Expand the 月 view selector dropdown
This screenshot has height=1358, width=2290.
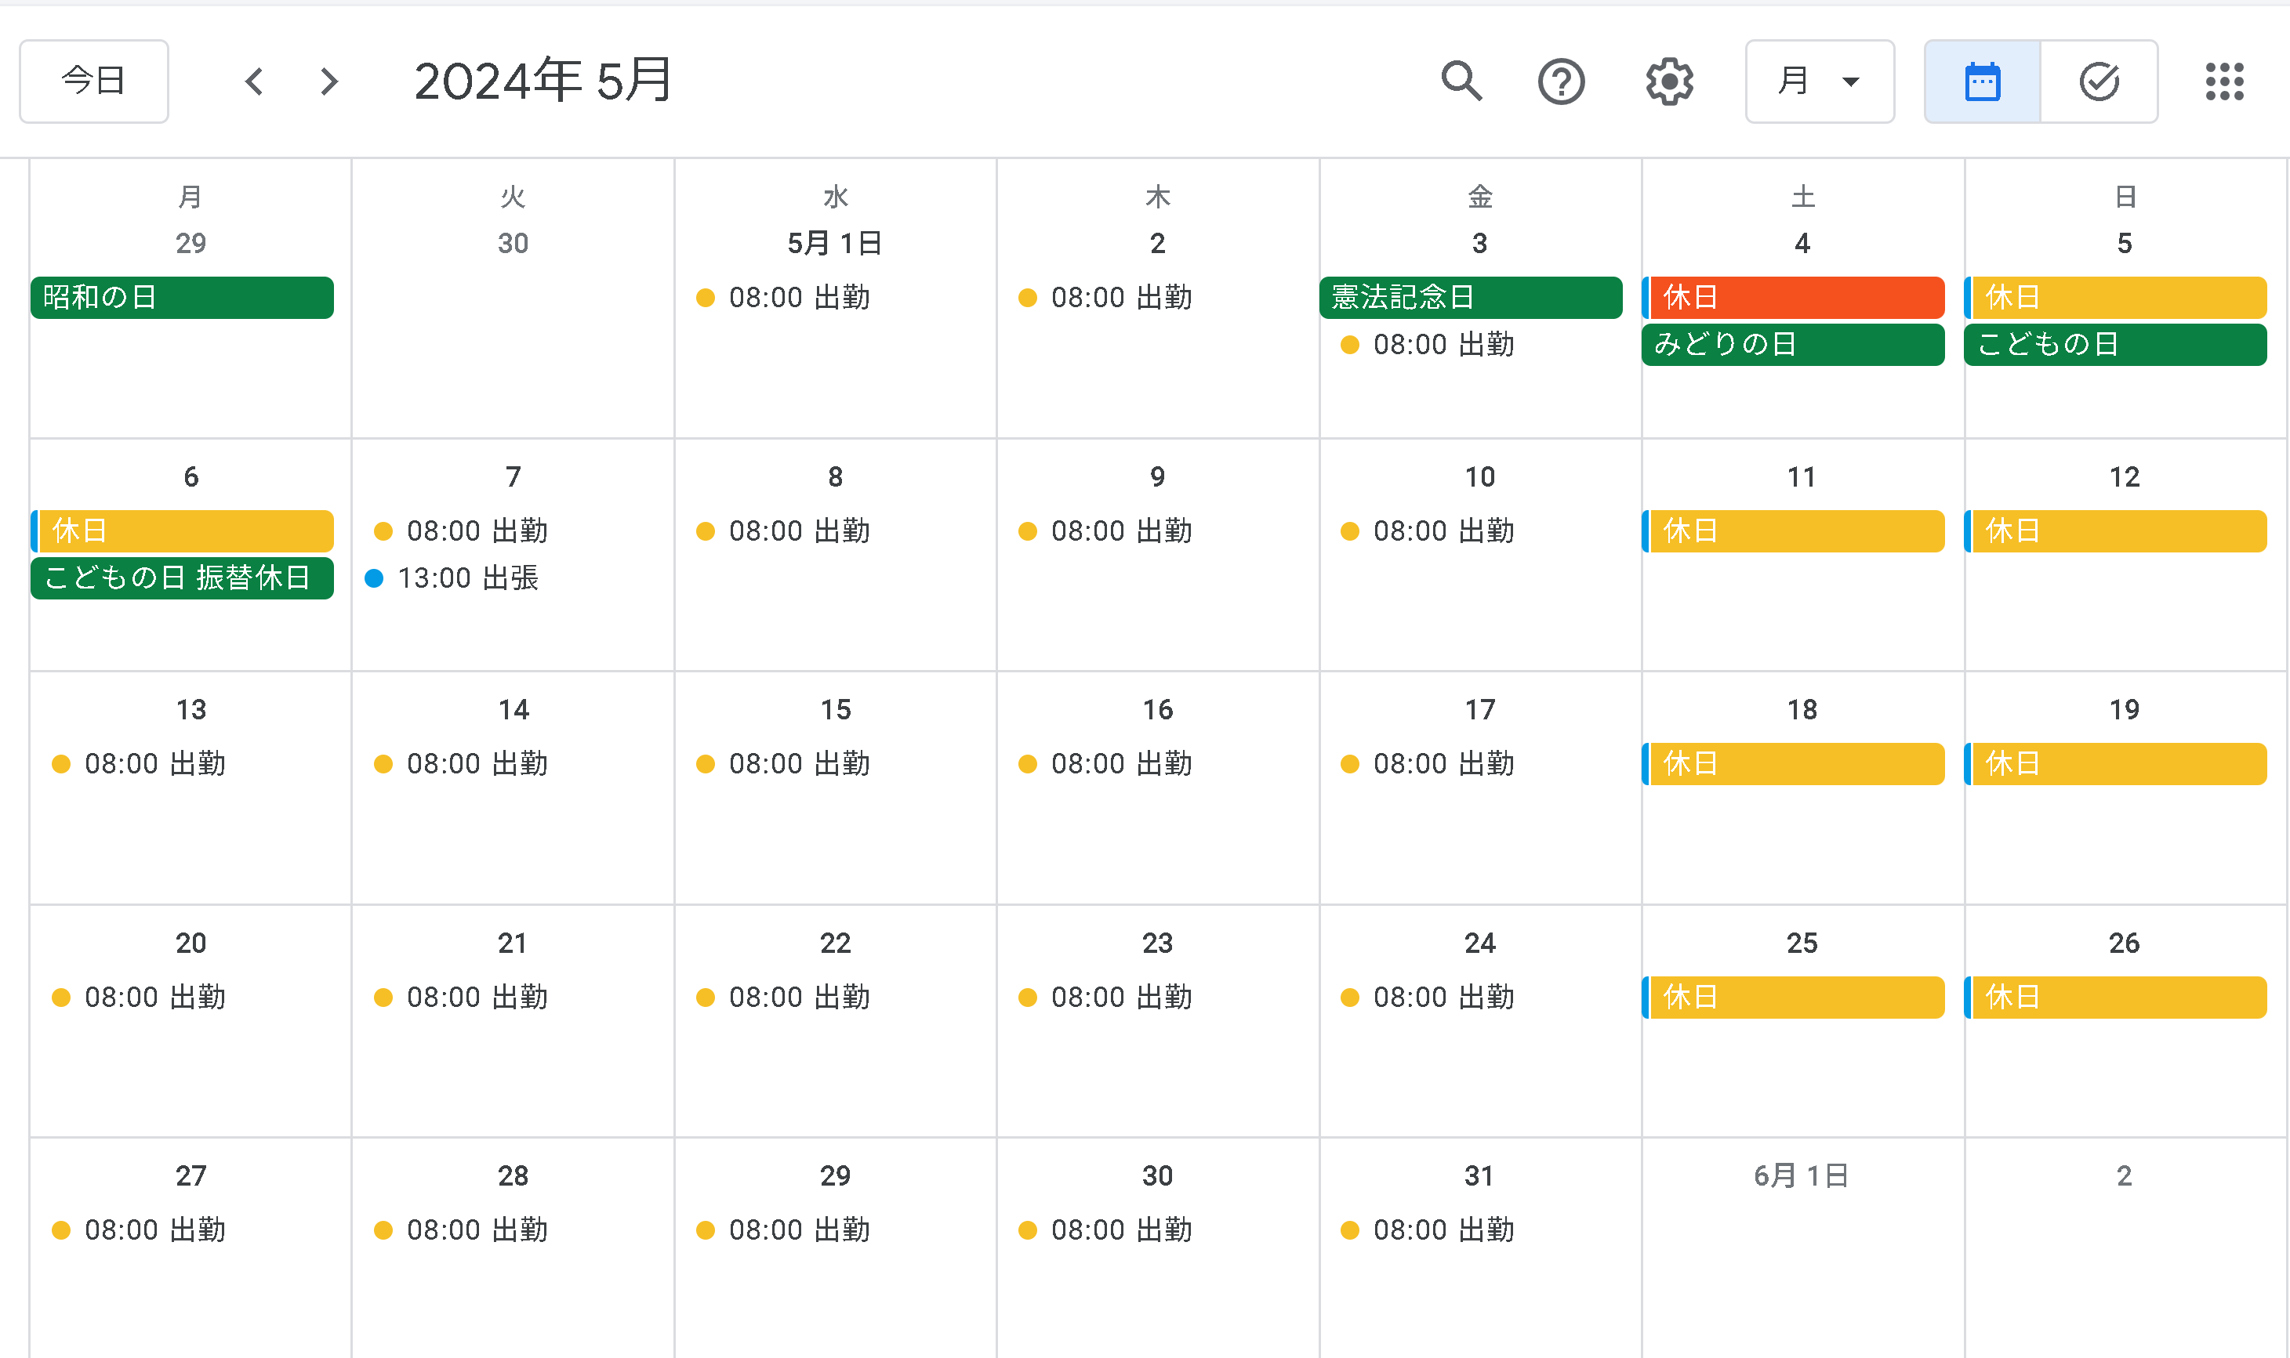tap(1819, 81)
